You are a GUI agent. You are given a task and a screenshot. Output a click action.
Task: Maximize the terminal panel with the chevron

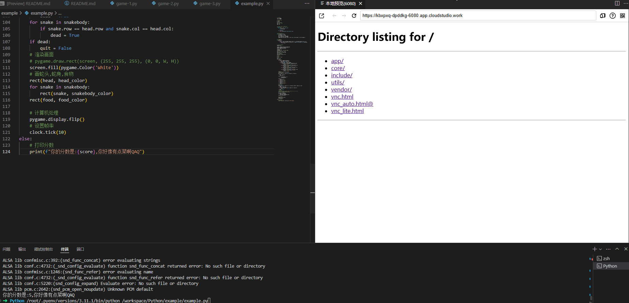pos(617,249)
